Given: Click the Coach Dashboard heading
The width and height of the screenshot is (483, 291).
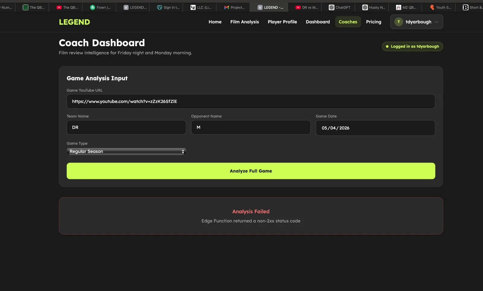Looking at the screenshot, I should (x=102, y=43).
